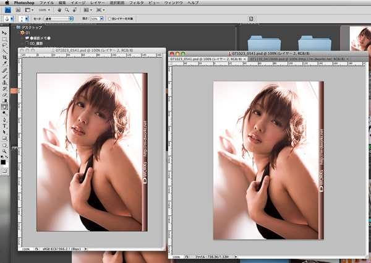
Task: Expand the 00_撮影 folder node
Action: [x=22, y=43]
